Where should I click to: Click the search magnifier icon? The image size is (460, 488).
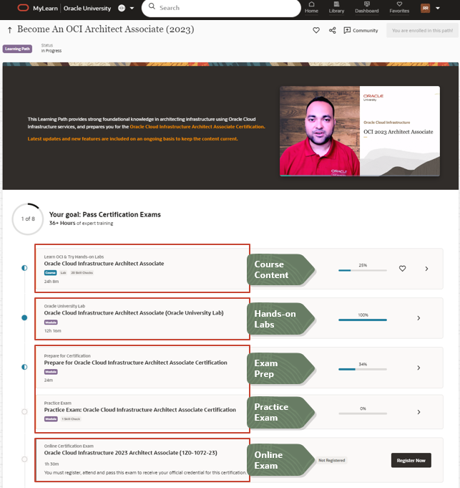tap(152, 6)
